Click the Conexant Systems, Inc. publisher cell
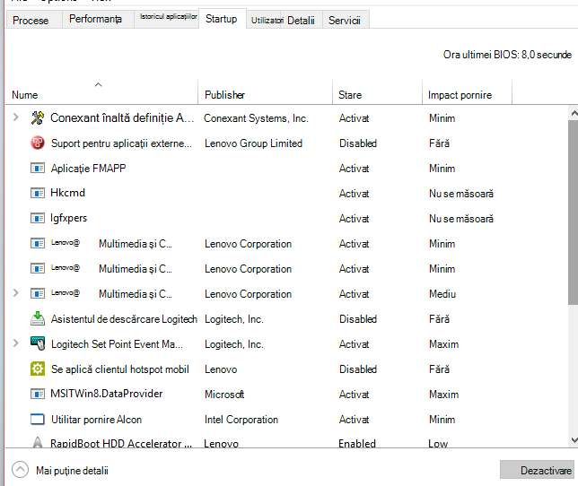The height and width of the screenshot is (486, 578). [256, 118]
